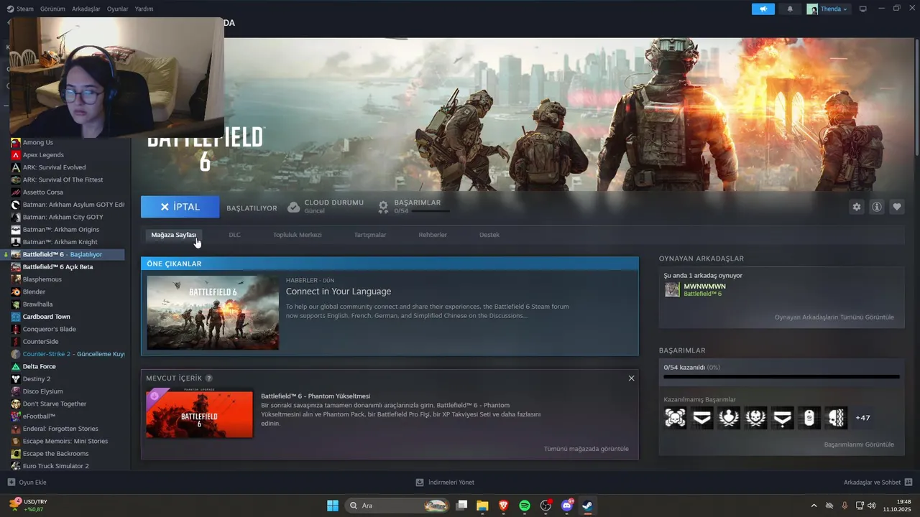Open Task View on the taskbar
The height and width of the screenshot is (517, 920).
point(462,506)
